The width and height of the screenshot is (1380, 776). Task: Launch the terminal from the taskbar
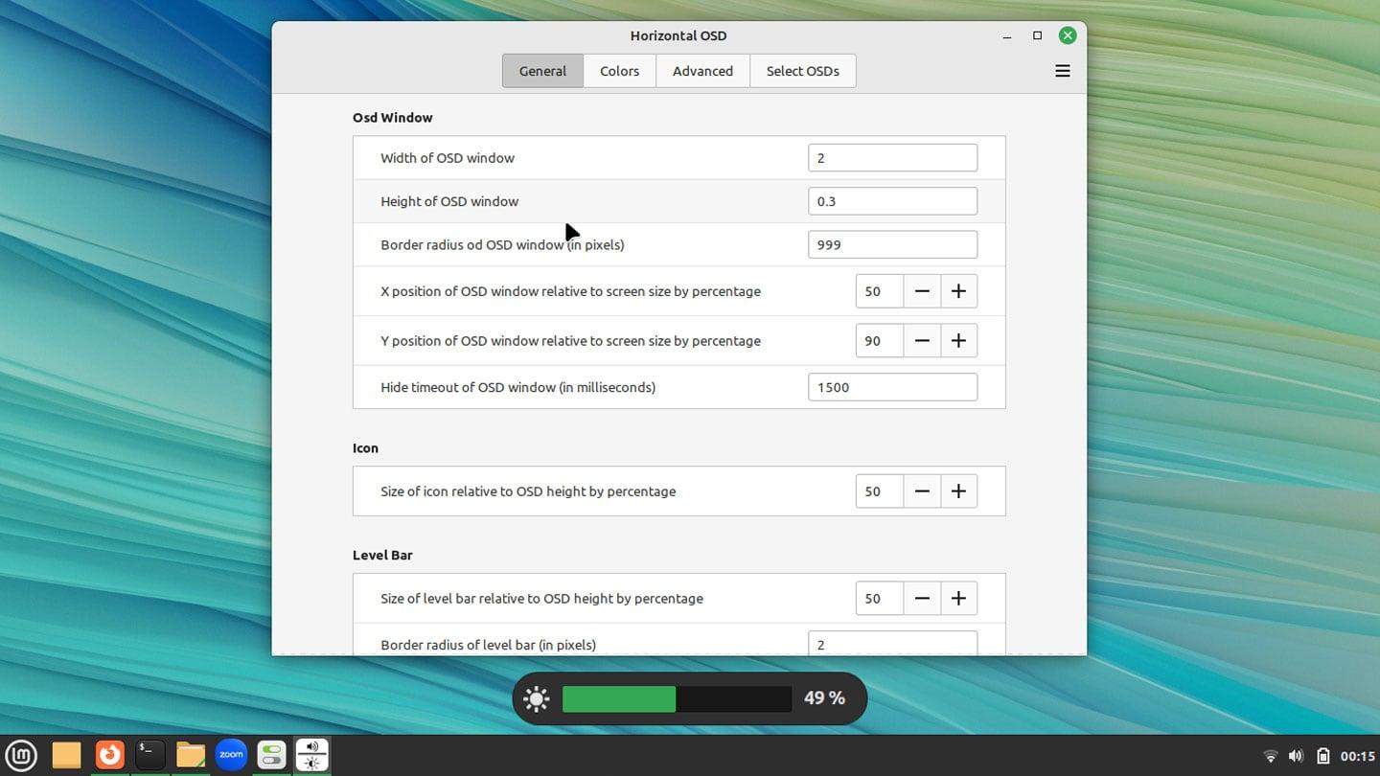(x=150, y=755)
